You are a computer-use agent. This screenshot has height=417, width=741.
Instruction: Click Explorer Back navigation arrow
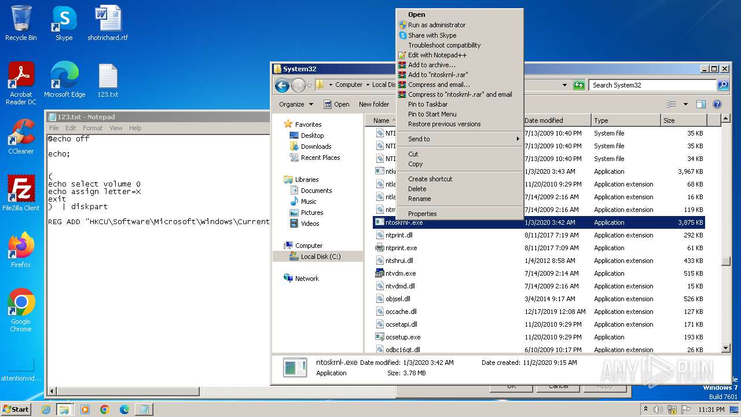pos(282,85)
